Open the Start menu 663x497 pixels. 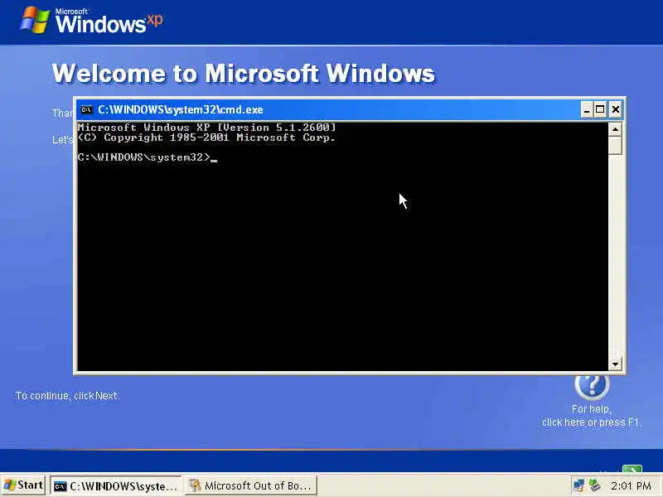coord(24,485)
